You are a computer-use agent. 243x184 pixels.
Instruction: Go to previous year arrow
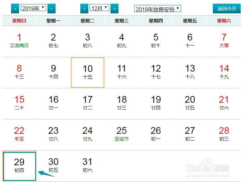tap(15, 9)
